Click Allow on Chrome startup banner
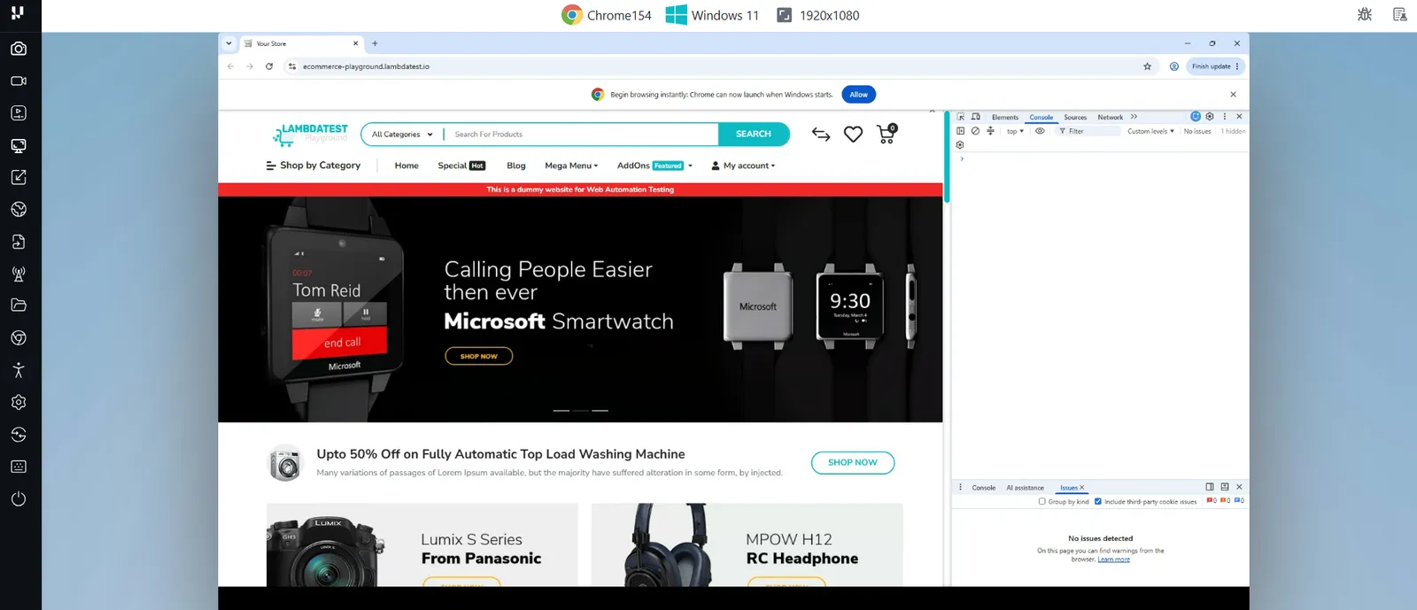Image resolution: width=1417 pixels, height=610 pixels. tap(858, 95)
